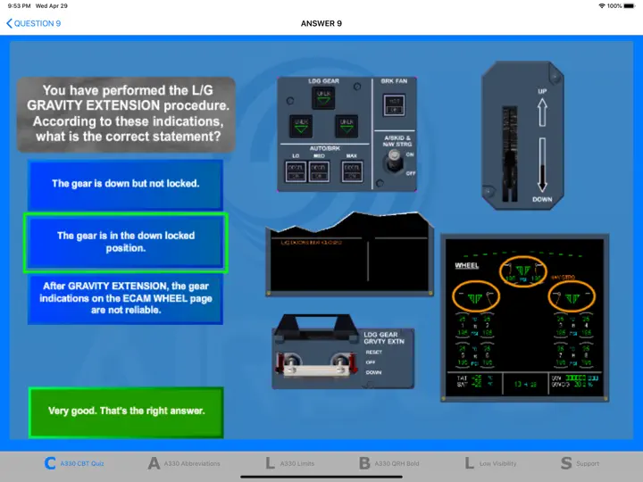This screenshot has height=482, width=643.
Task: Flip the A/SKID & N/W STRG switch
Action: (x=394, y=162)
